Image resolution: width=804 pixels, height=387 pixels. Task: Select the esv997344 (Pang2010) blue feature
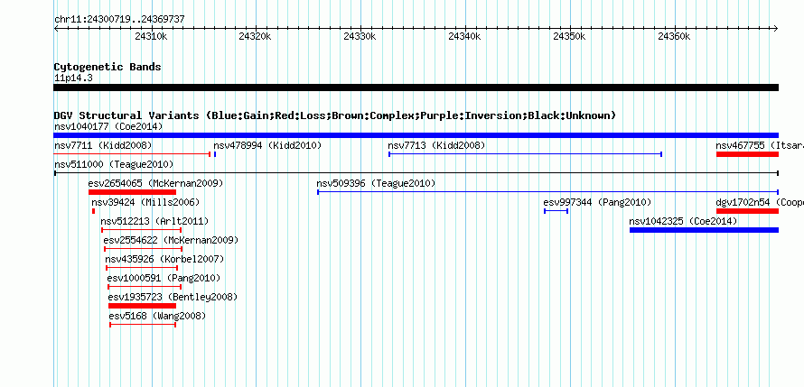556,211
